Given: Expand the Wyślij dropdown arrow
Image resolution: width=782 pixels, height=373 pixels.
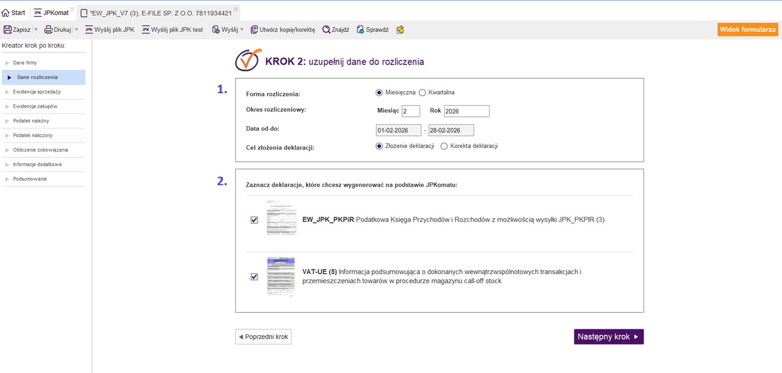Looking at the screenshot, I should click(242, 30).
